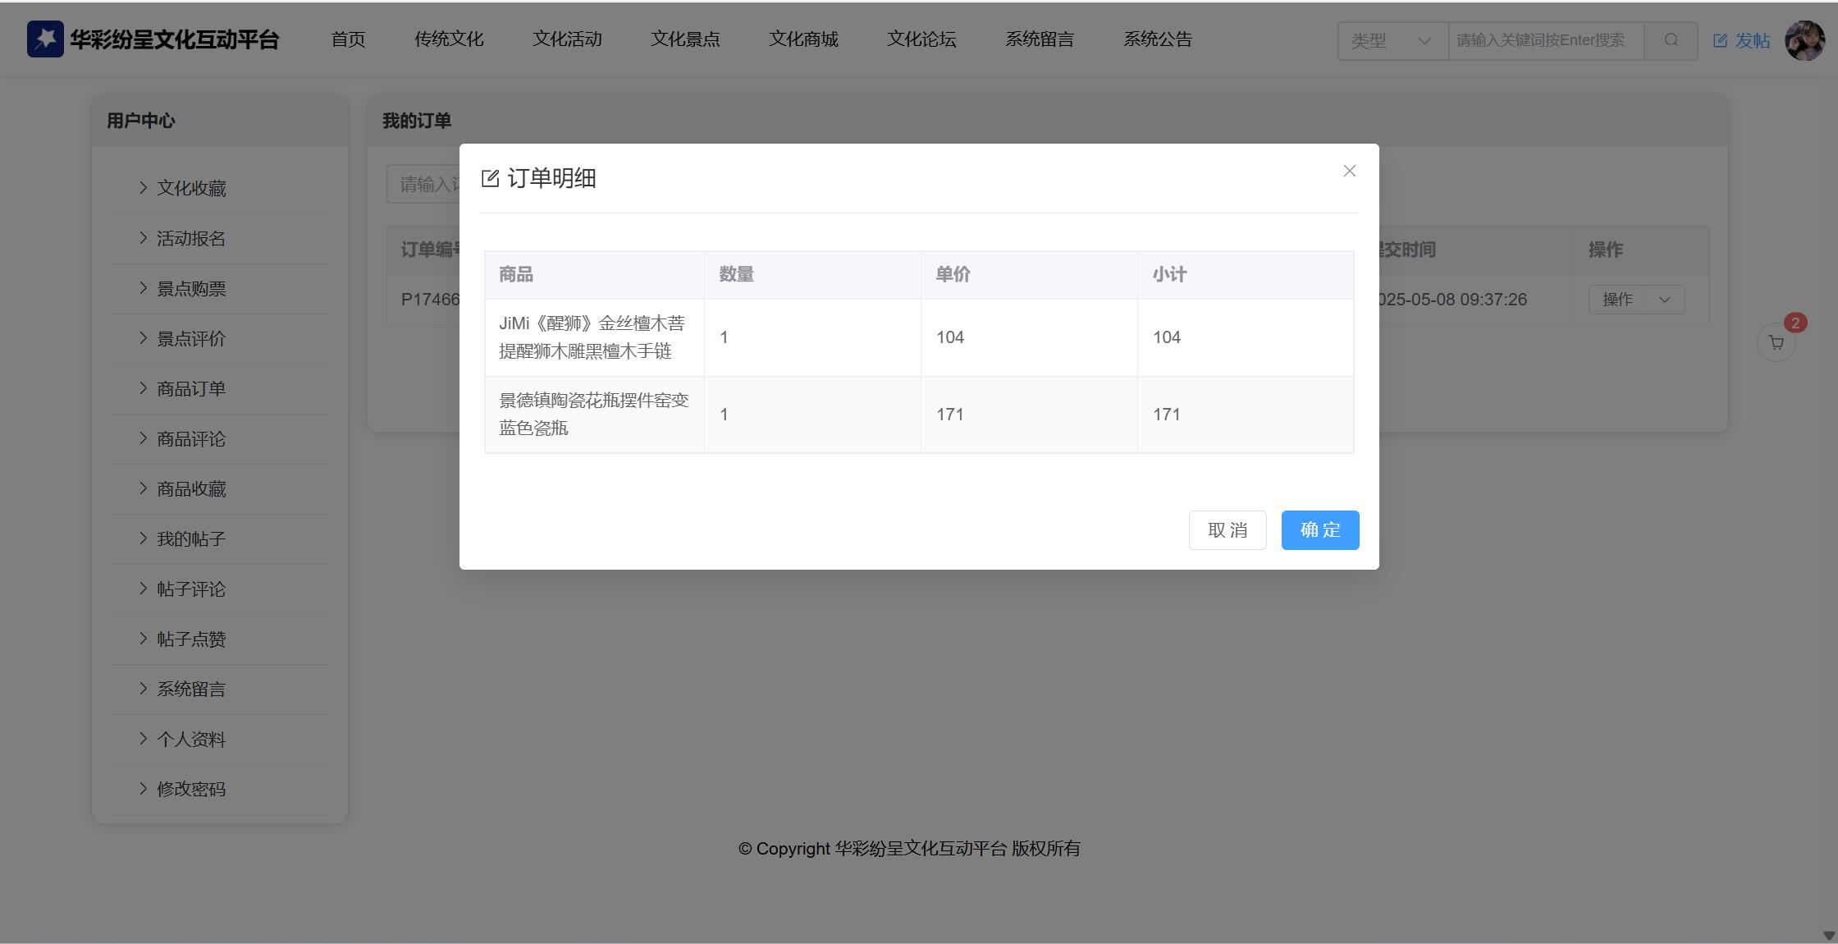This screenshot has height=944, width=1838.
Task: Open the 类型 search type dropdown
Action: (1392, 40)
